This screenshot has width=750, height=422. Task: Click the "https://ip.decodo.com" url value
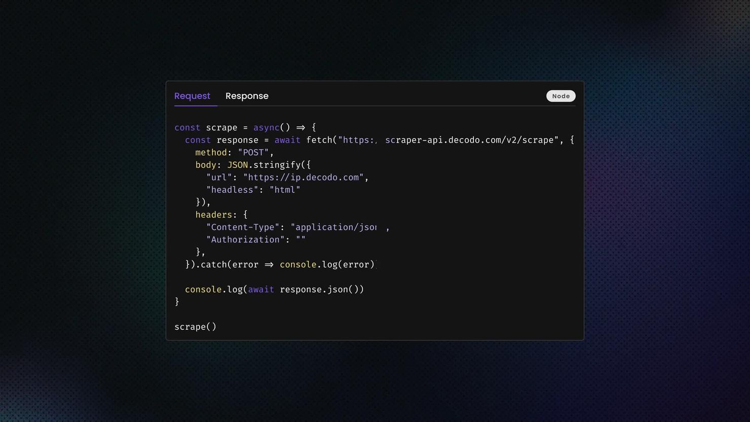tap(303, 178)
